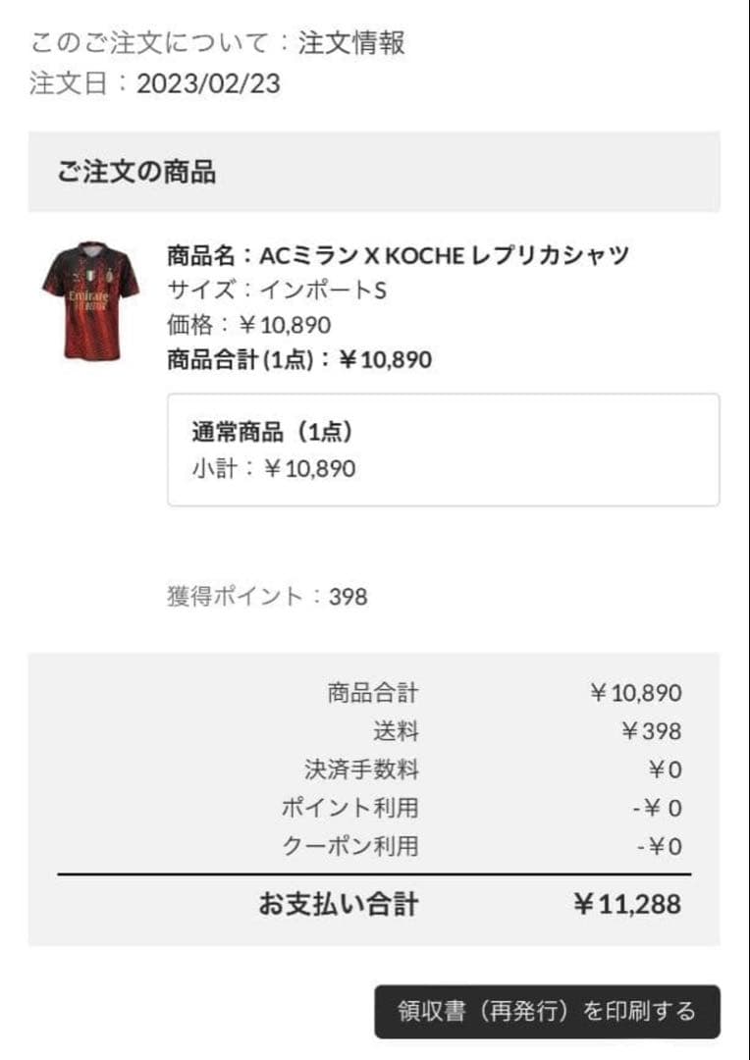Click the お支払い合計 payment total label
Viewport: 750px width, 1060px height.
pos(338,904)
